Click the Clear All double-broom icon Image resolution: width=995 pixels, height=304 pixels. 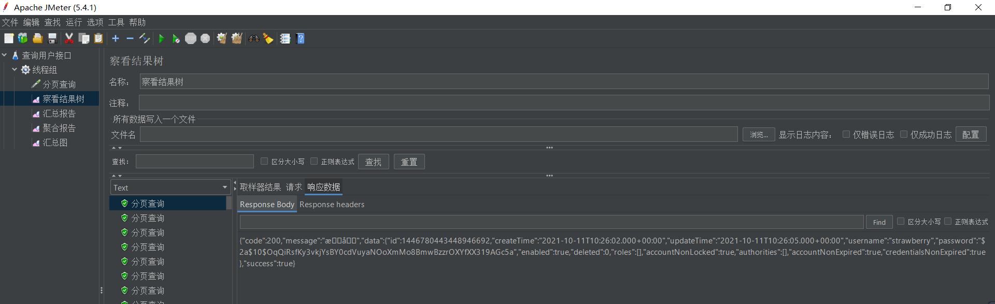[x=237, y=38]
